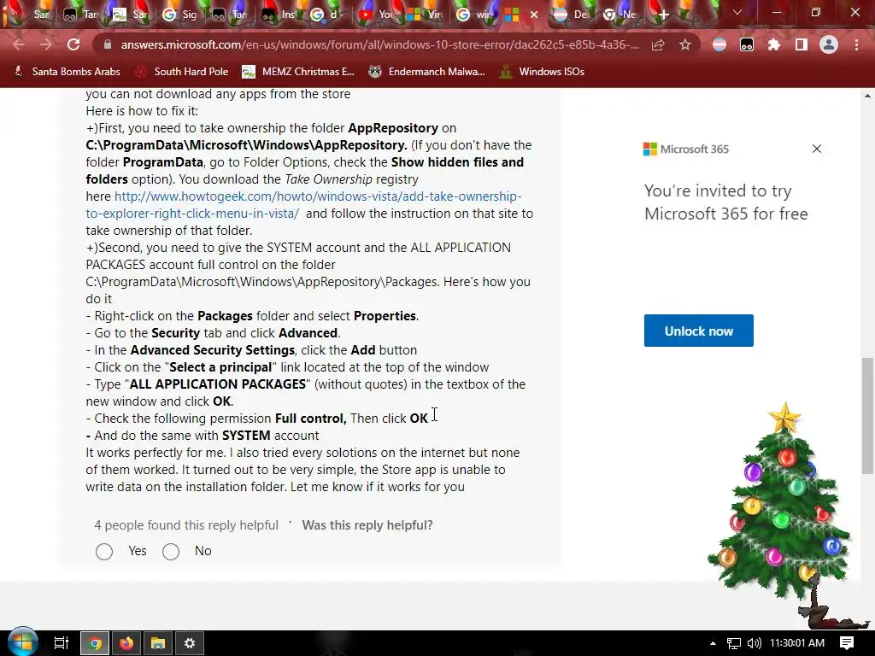This screenshot has width=875, height=656.
Task: Click '4 people found this reply helpful'
Action: coord(185,525)
